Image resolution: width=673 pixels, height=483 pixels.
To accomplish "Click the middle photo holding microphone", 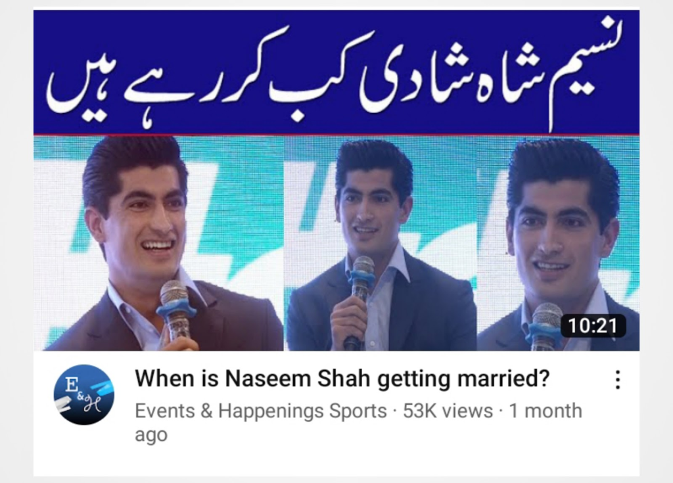I will pos(381,243).
